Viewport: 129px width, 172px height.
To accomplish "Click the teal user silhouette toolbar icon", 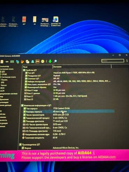I will (32, 61).
